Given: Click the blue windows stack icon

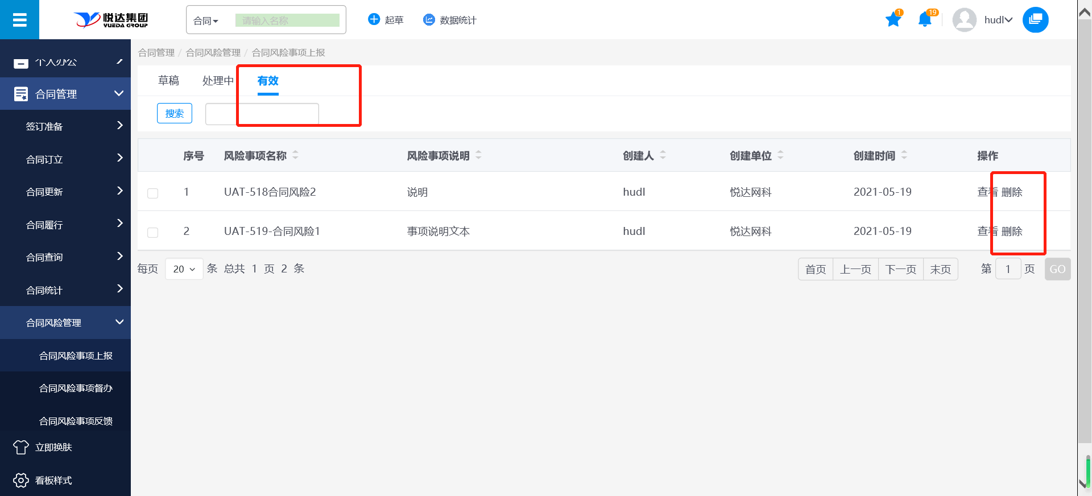Looking at the screenshot, I should click(1035, 20).
